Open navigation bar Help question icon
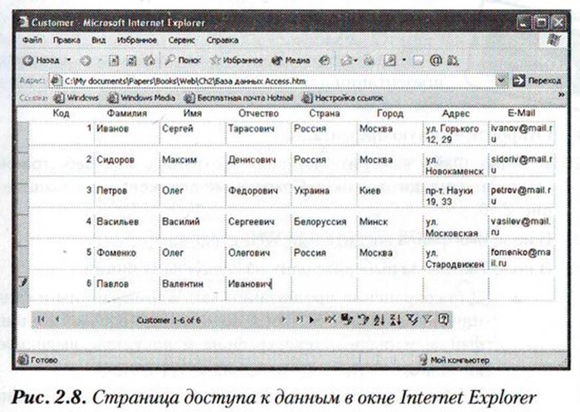 444,319
